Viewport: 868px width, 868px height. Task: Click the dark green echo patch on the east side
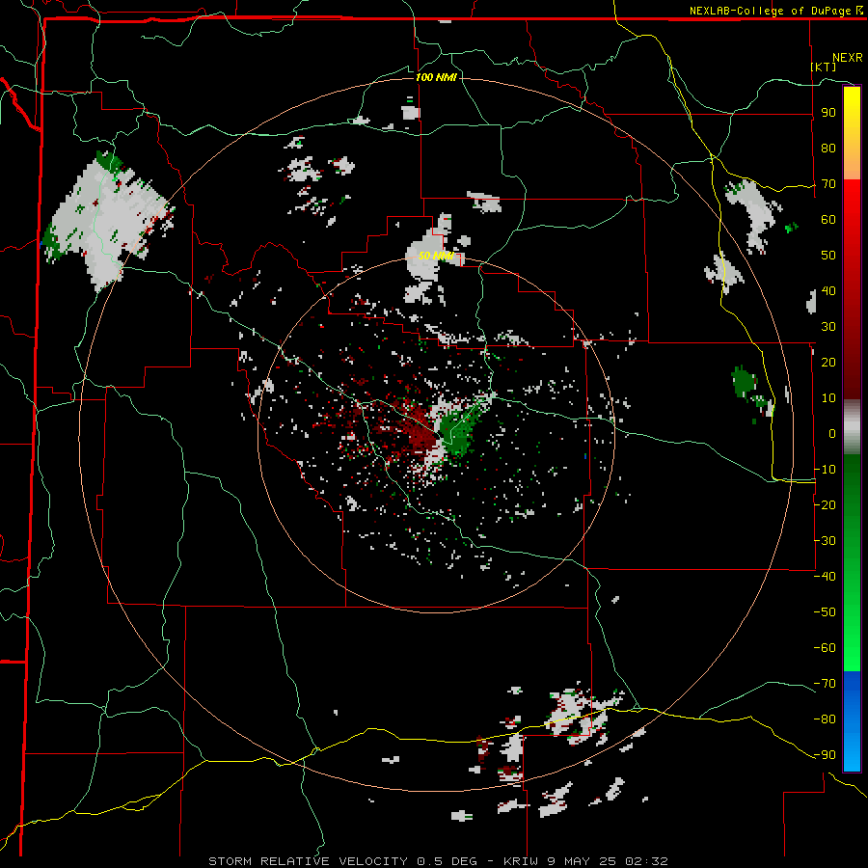(x=744, y=381)
